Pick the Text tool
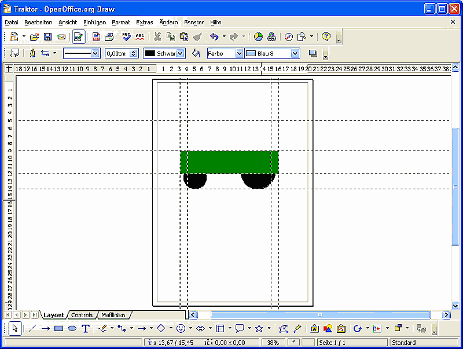The width and height of the screenshot is (463, 349). click(86, 329)
